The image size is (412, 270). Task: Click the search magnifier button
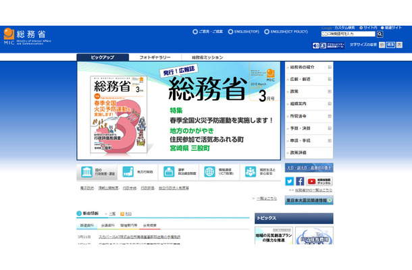coord(380,34)
